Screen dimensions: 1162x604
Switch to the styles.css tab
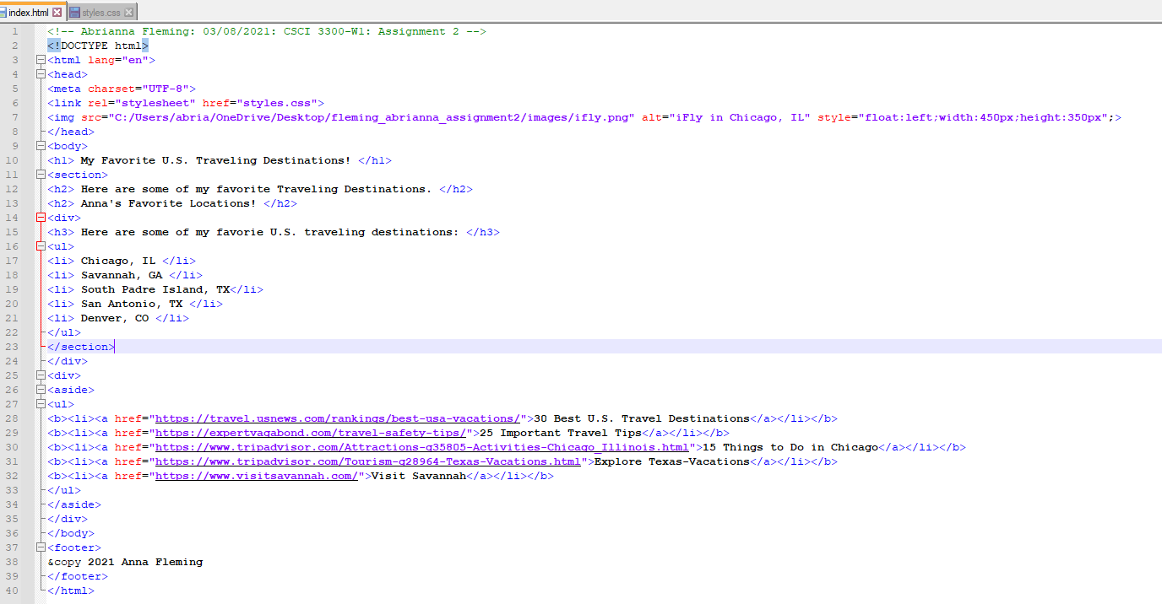(100, 13)
